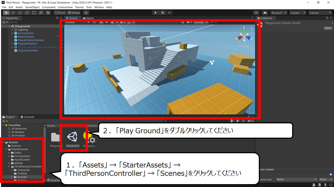Expand the PlayerArmature object in Hierarchy
The height and width of the screenshot is (187, 334).
point(12,44)
